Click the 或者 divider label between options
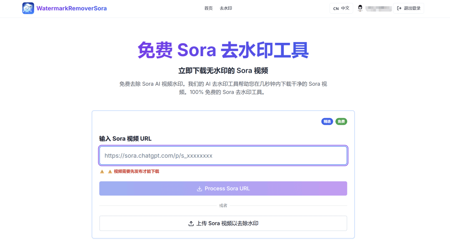Screen dimensions: 450x240 (223, 205)
